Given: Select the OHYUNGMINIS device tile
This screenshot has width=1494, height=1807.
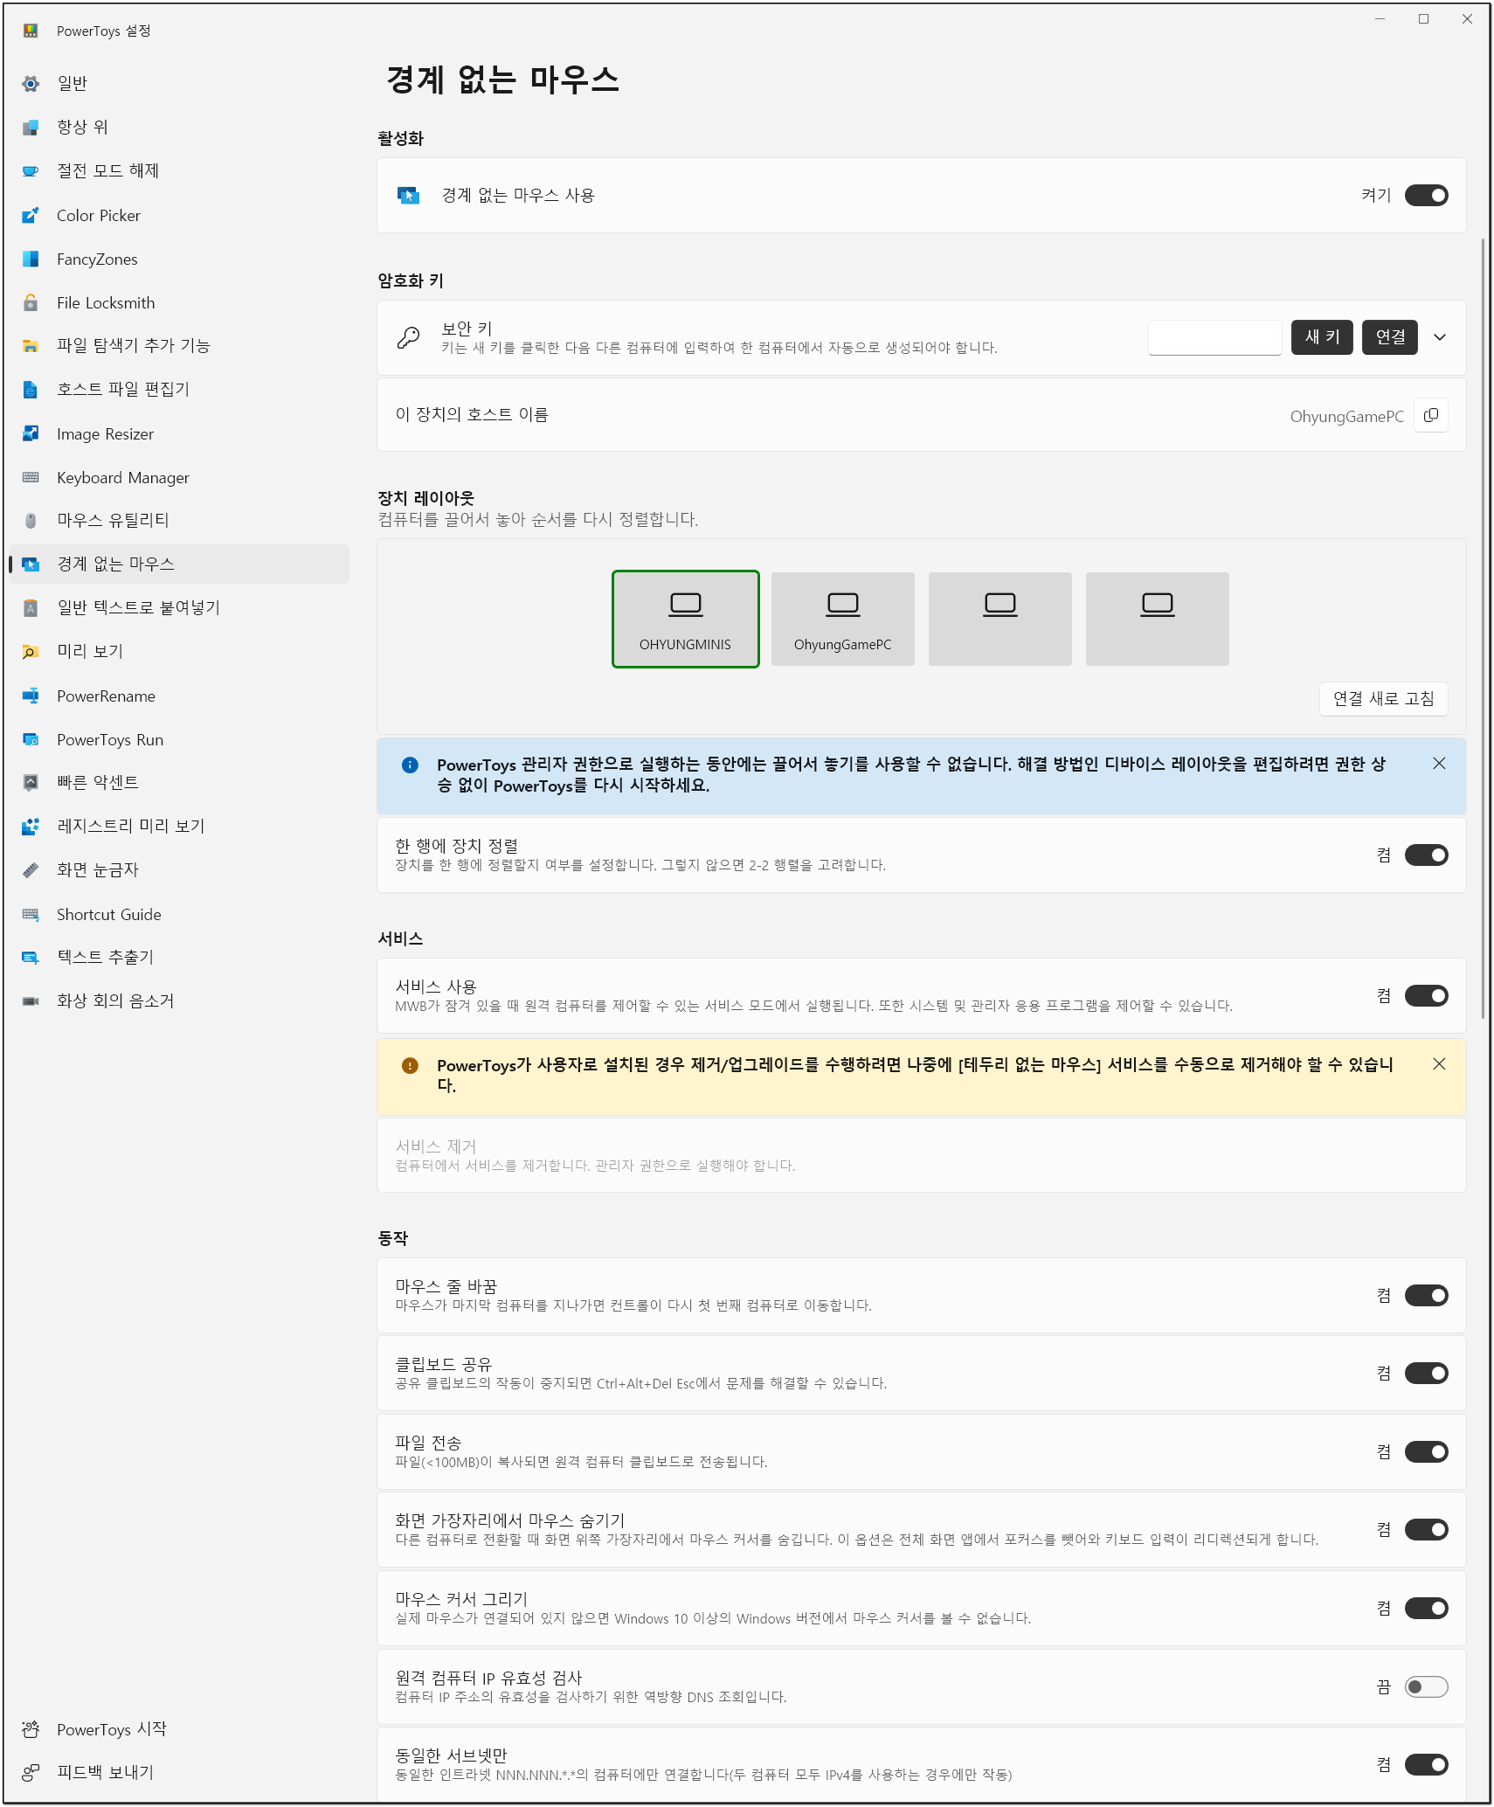Looking at the screenshot, I should [x=685, y=620].
